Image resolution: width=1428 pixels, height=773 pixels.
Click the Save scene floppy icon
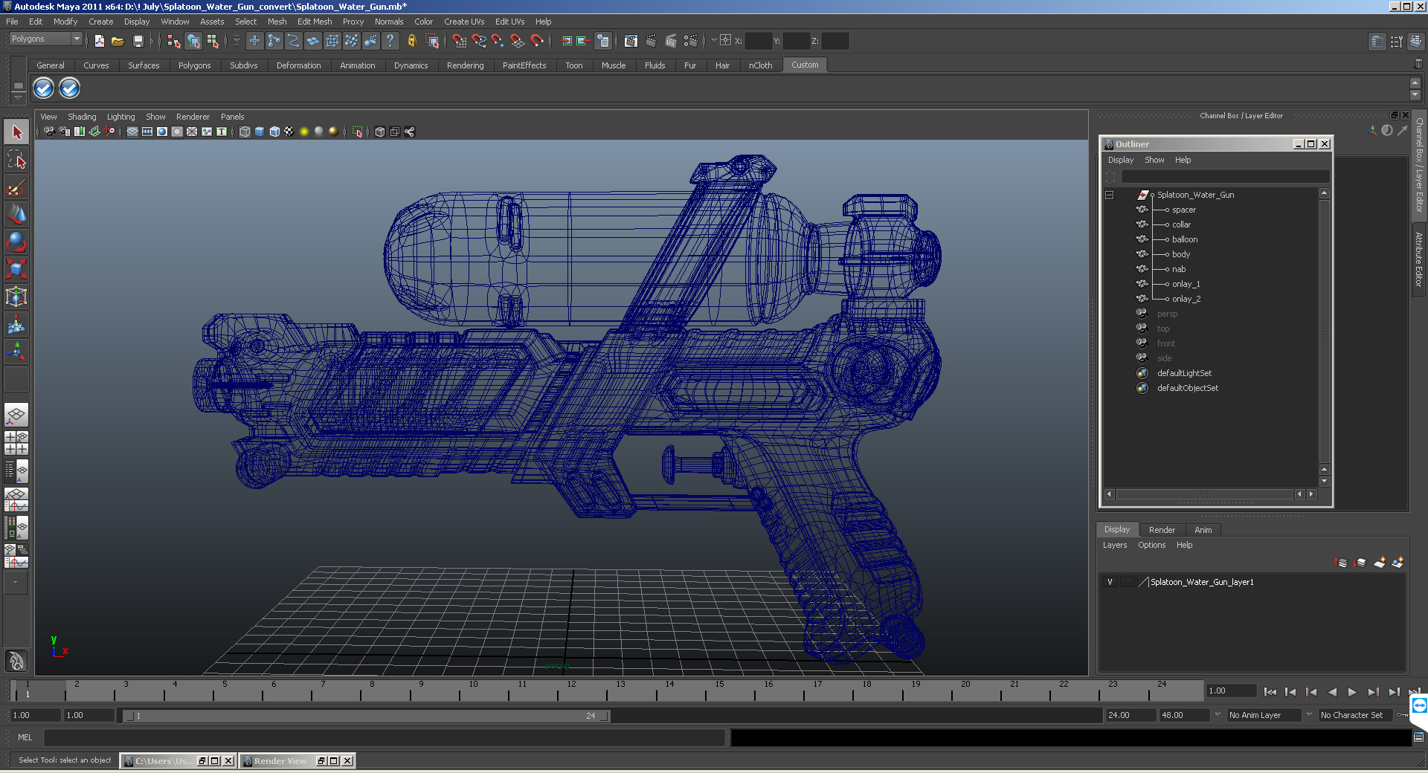138,41
